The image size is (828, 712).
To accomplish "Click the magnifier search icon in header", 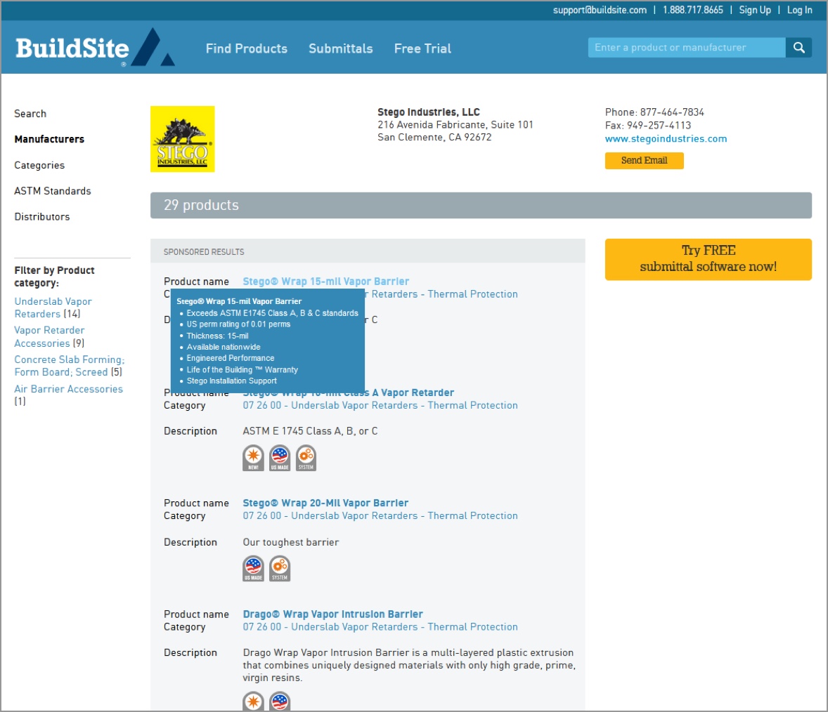I will coord(798,48).
